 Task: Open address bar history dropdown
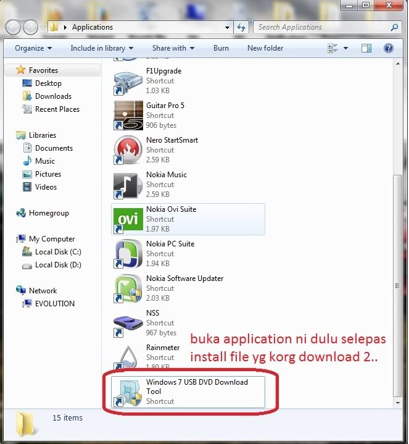(x=227, y=27)
